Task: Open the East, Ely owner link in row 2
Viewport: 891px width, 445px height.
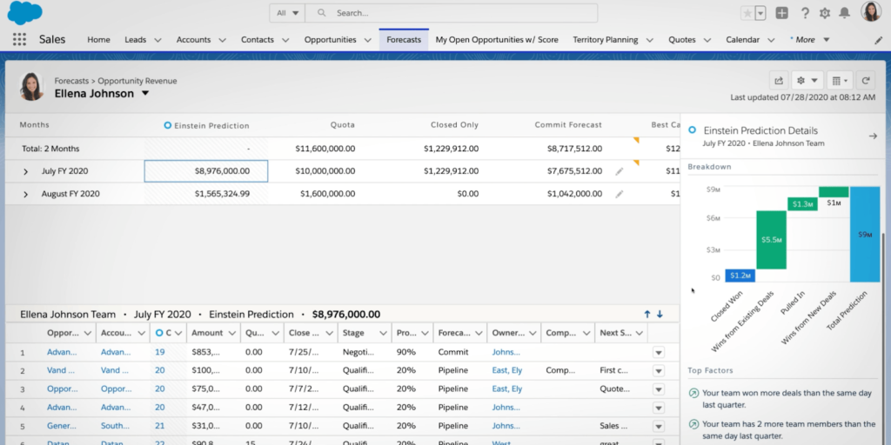Action: coord(507,370)
